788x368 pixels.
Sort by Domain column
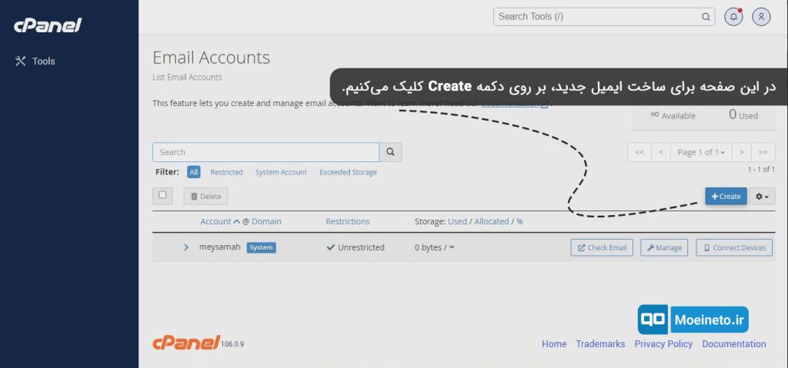[x=266, y=221]
